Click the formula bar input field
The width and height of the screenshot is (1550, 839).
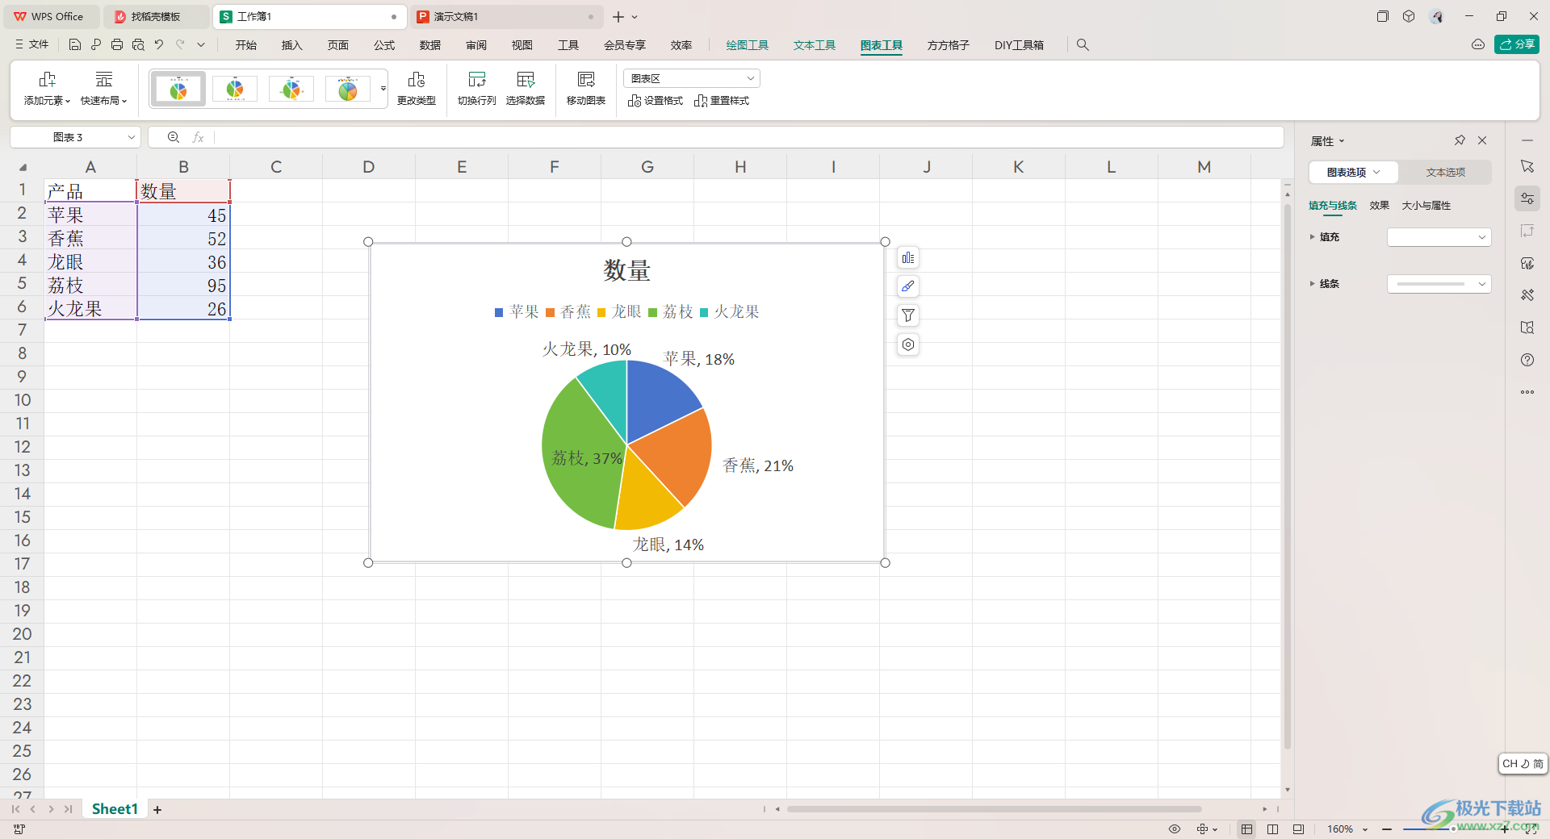748,137
